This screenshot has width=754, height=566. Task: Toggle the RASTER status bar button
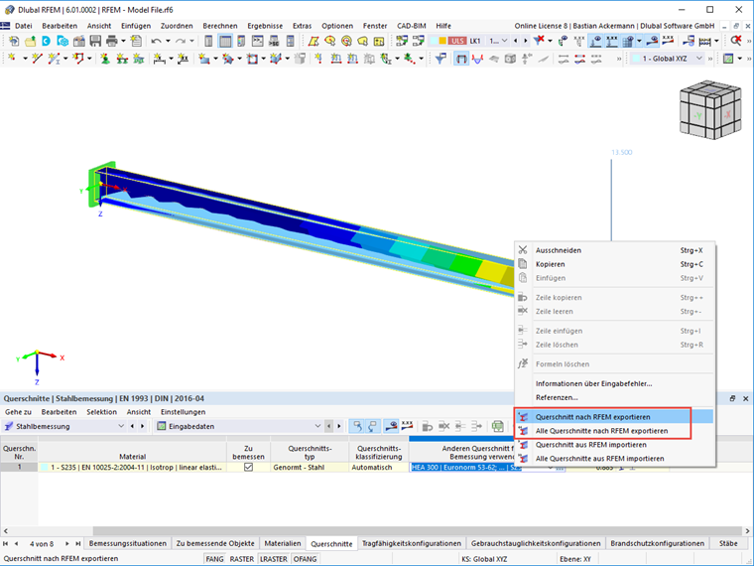[241, 559]
